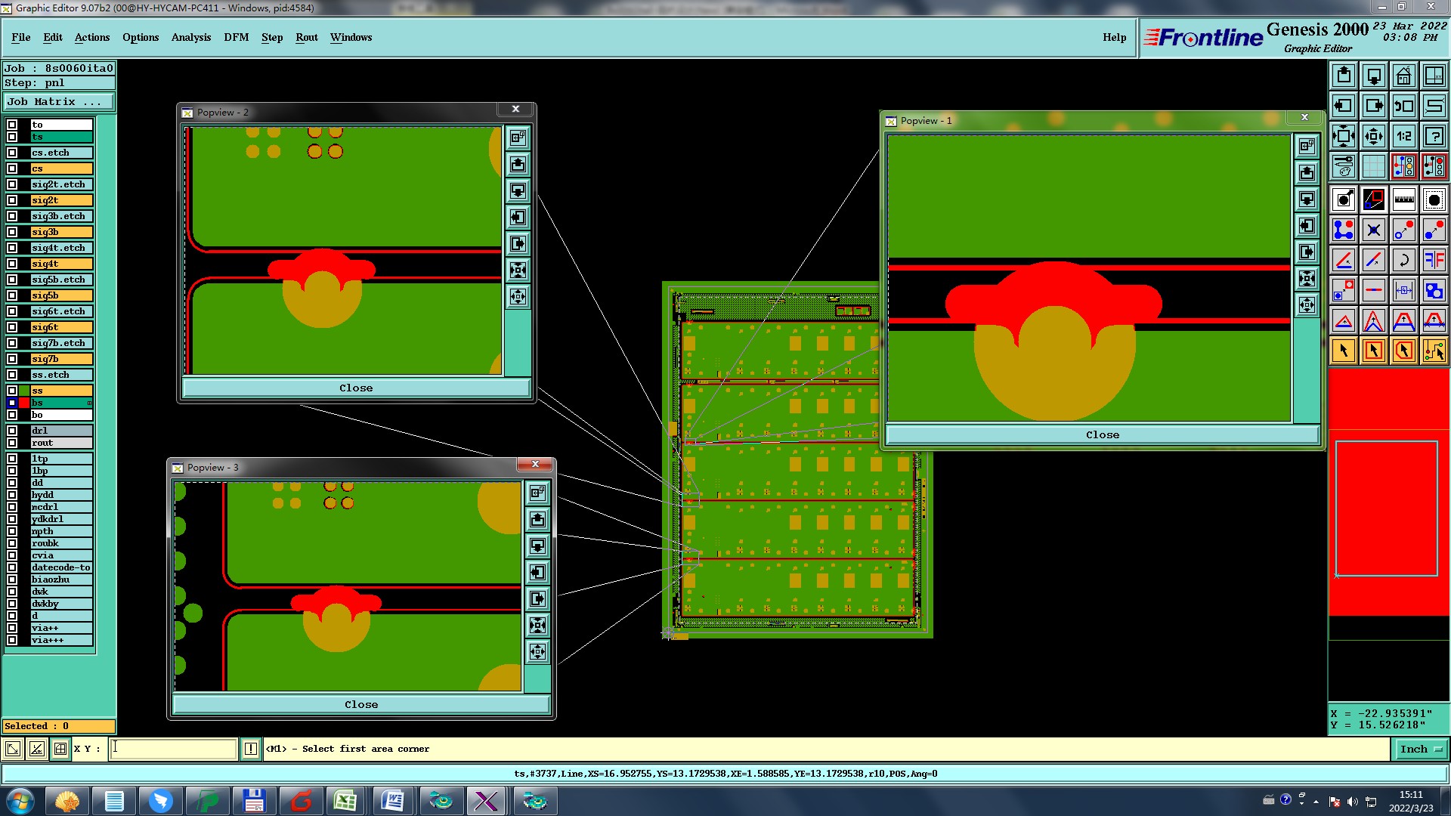Viewport: 1451px width, 816px height.
Task: Toggle the cs layer checkbox
Action: pos(12,168)
